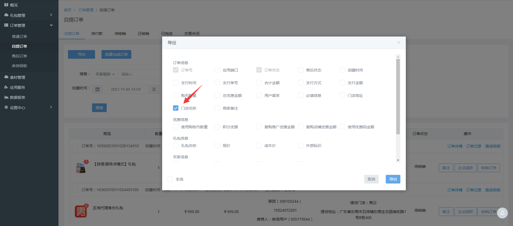Click the page-level 导出 button

coord(81,54)
